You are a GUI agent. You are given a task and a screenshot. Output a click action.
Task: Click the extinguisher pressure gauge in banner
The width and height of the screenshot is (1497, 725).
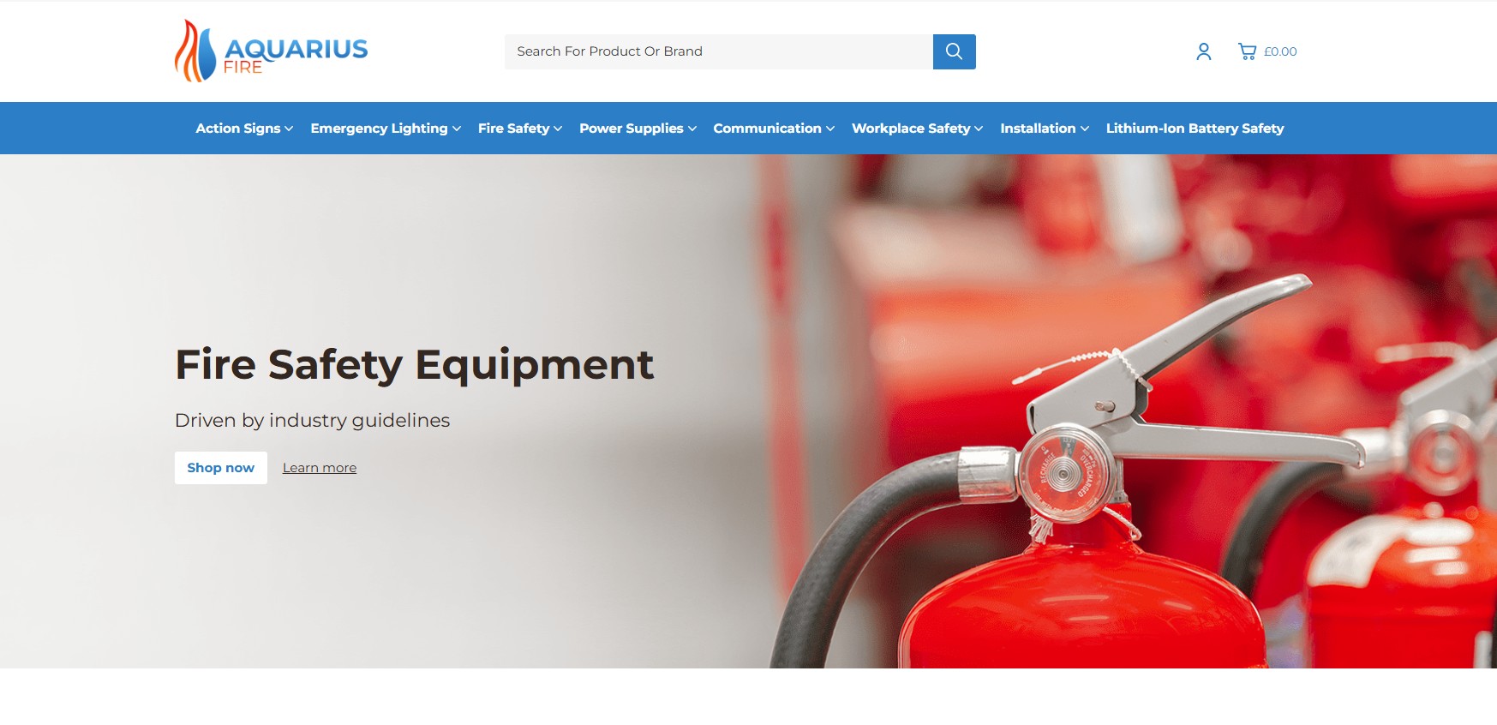(x=1063, y=472)
